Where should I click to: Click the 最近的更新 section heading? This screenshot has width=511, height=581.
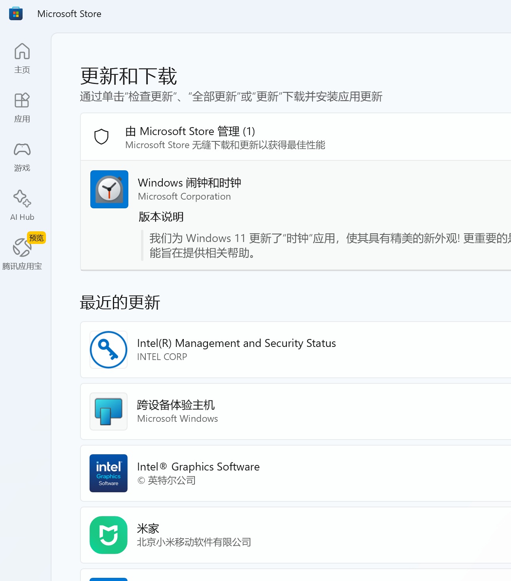pyautogui.click(x=120, y=303)
